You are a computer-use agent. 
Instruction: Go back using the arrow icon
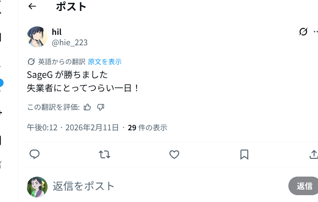[x=32, y=7]
